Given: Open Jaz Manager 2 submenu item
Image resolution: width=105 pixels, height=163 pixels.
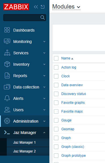Looking at the screenshot, I should pos(25,151).
